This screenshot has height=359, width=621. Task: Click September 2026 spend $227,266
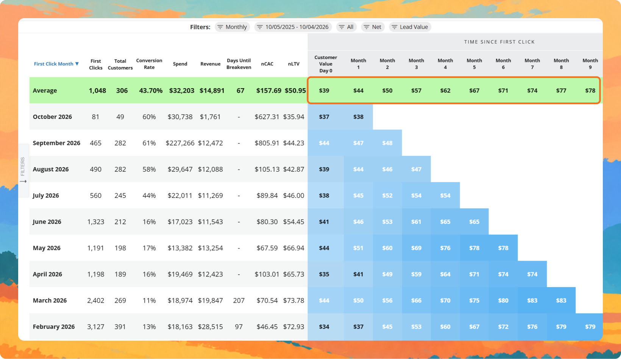tap(180, 143)
